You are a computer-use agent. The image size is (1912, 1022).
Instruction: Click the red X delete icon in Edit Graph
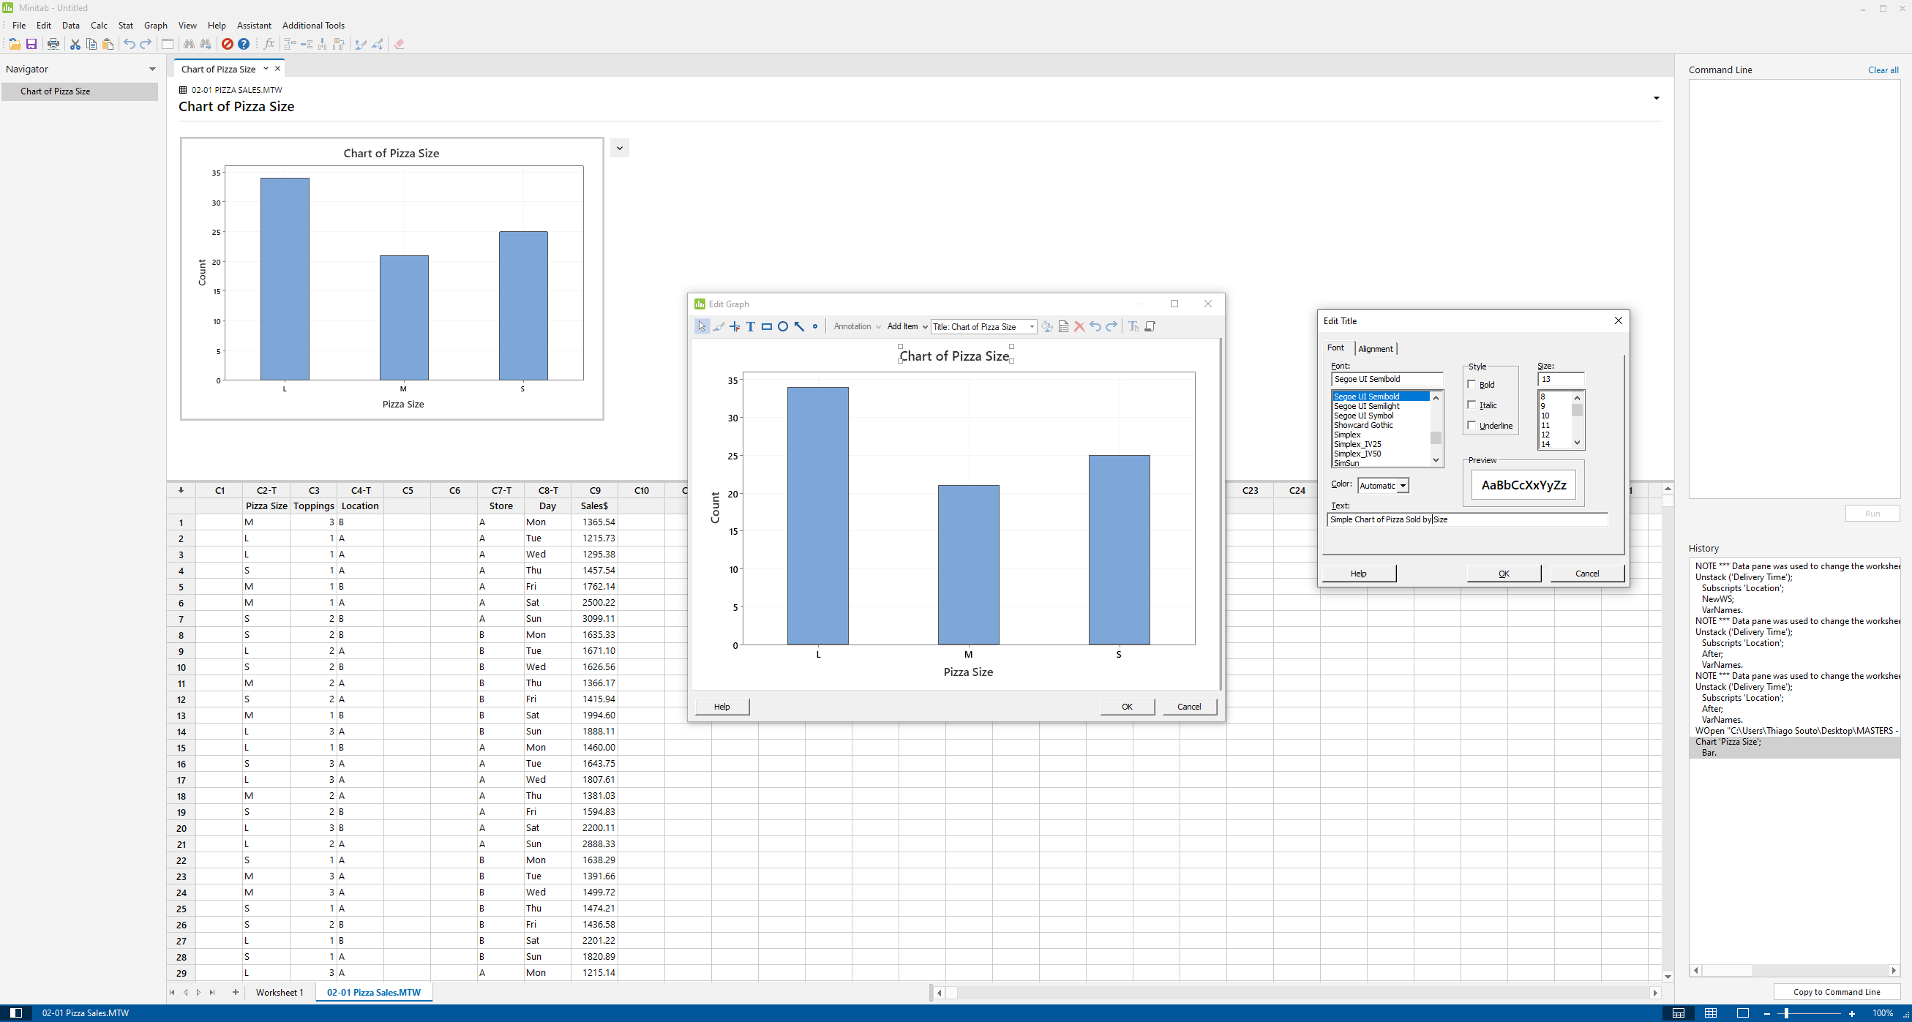(x=1080, y=326)
